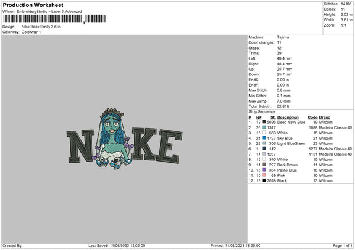Click the 'Last Saved: 11/08/2023' footer text
Screen dimensions: 355x250
117,246
